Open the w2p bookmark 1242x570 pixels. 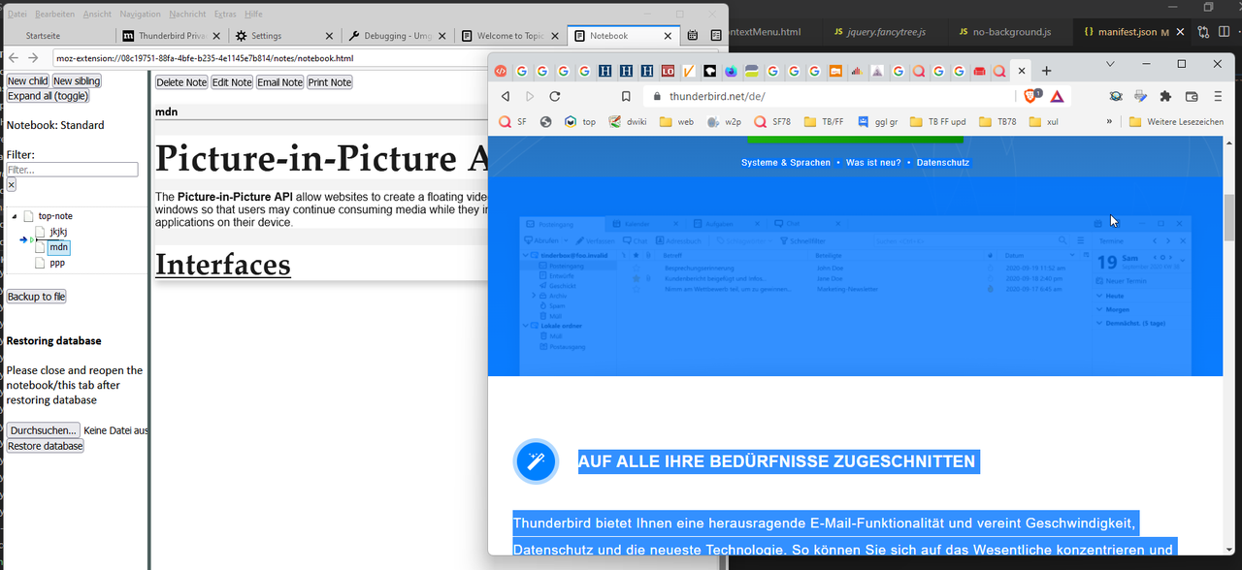[725, 122]
